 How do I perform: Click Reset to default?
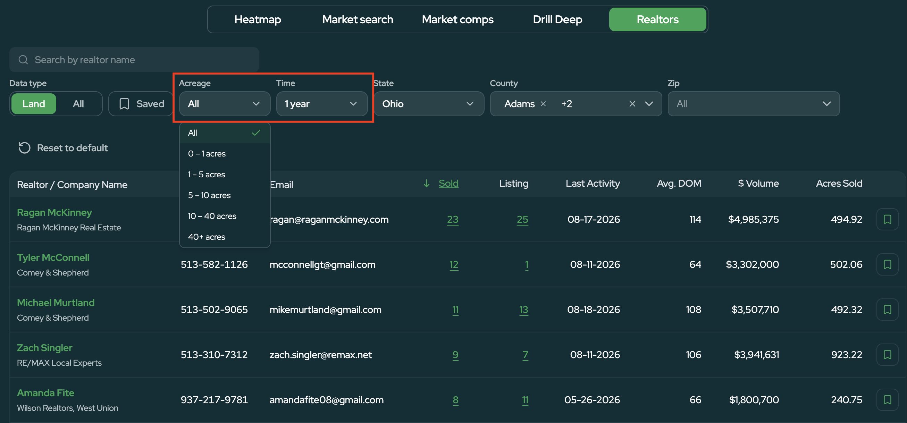click(63, 148)
